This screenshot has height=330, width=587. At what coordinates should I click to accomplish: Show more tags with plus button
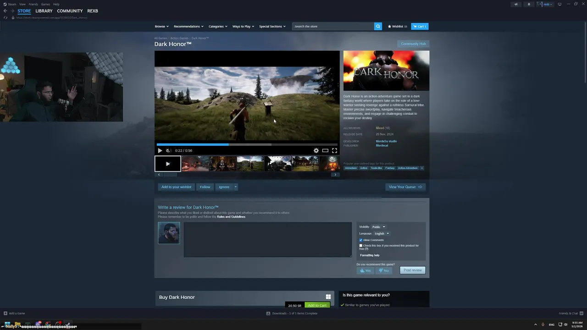[x=422, y=168]
